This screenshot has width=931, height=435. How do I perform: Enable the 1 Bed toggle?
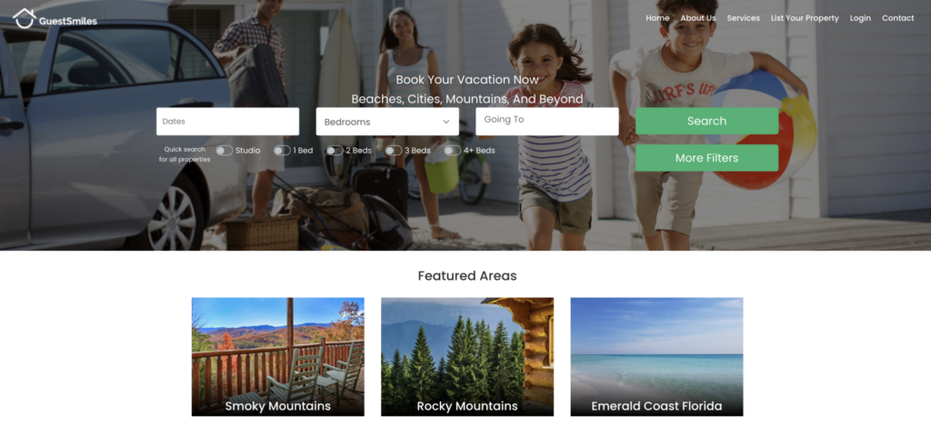point(282,151)
